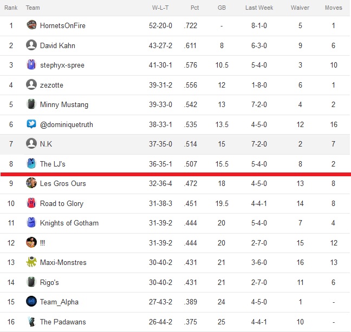Open stephyx-spree's purple jersey avatar
351x332 pixels.
click(x=31, y=64)
